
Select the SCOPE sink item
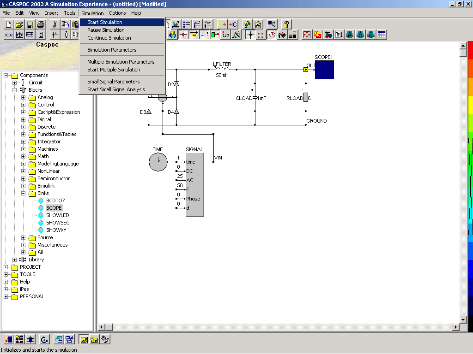coord(54,208)
